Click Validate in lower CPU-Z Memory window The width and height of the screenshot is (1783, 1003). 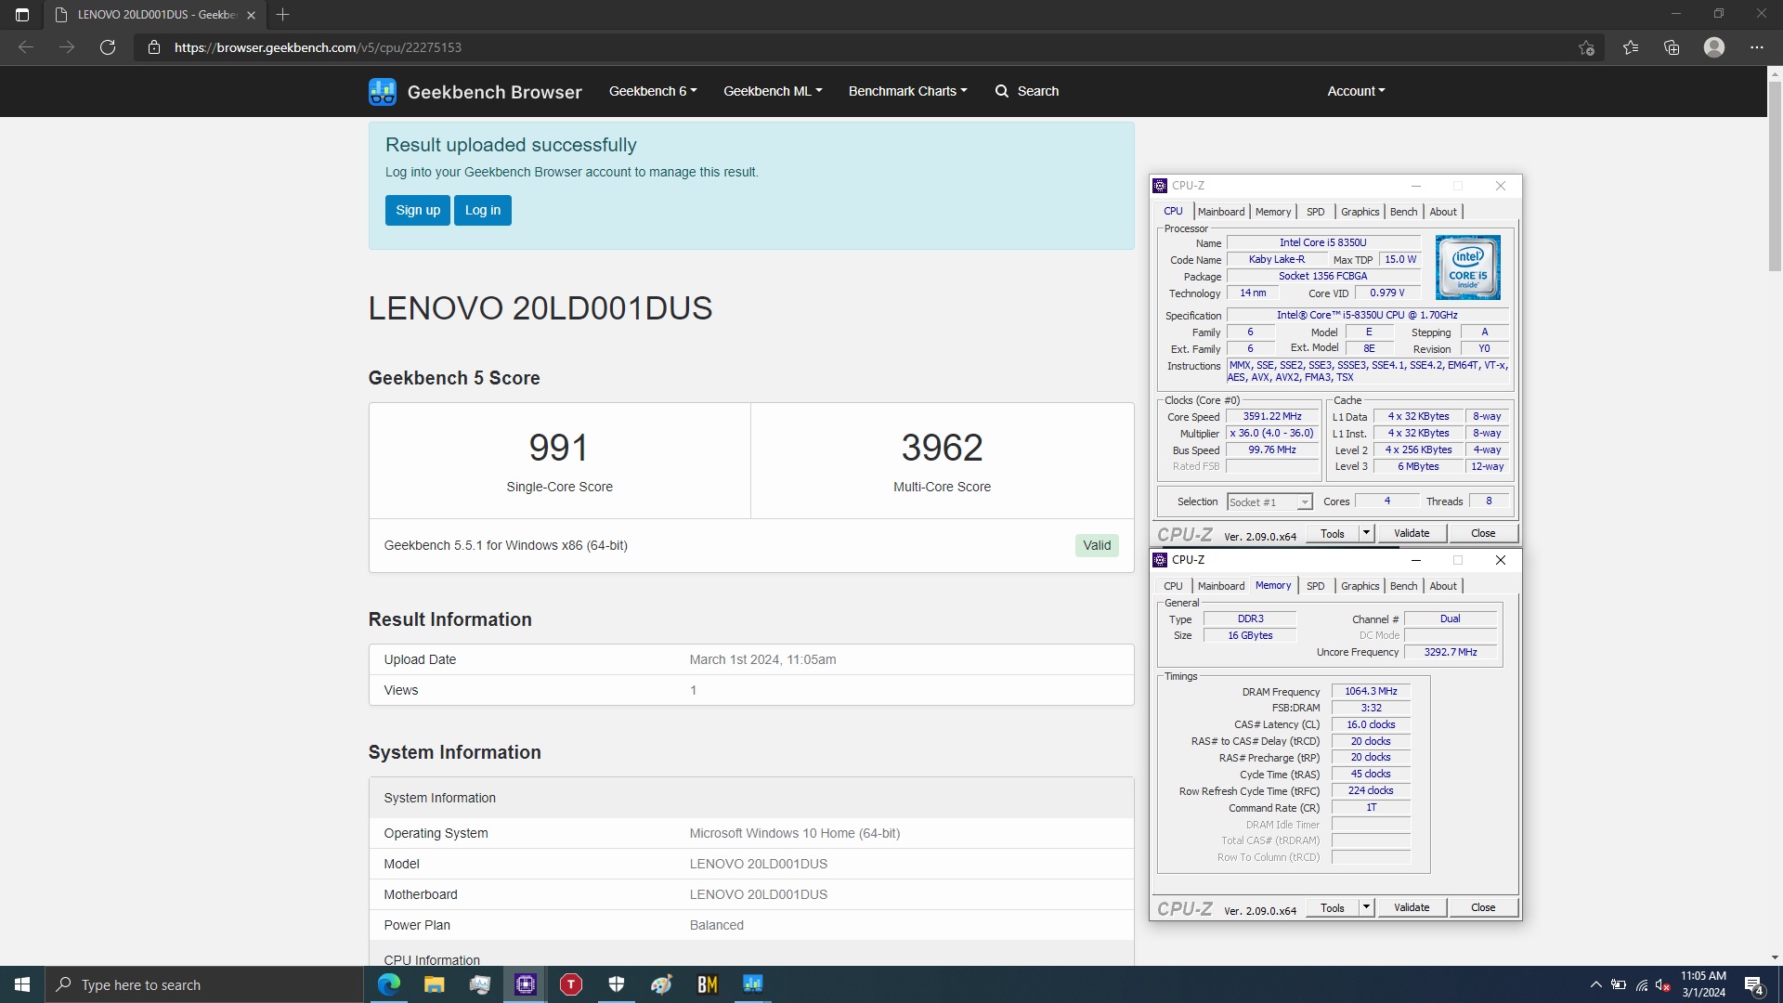pyautogui.click(x=1412, y=907)
